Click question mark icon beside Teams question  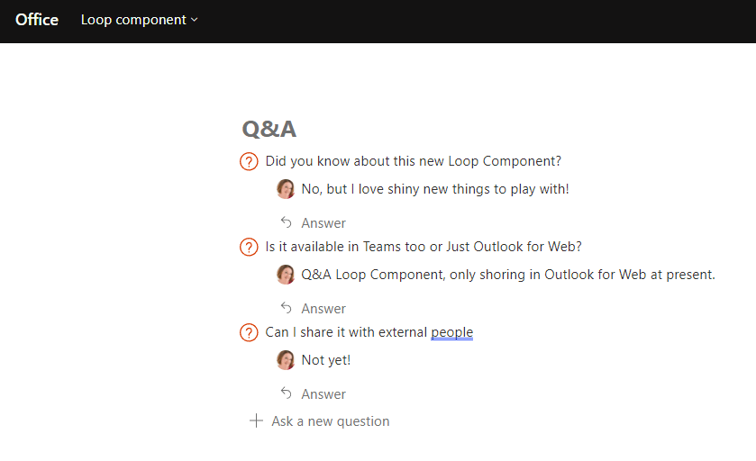249,247
